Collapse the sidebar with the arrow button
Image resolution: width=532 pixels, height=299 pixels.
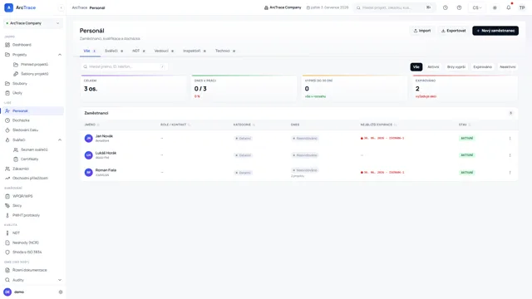[x=61, y=7]
